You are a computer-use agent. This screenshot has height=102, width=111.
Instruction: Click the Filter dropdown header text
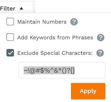pyautogui.click(x=8, y=9)
